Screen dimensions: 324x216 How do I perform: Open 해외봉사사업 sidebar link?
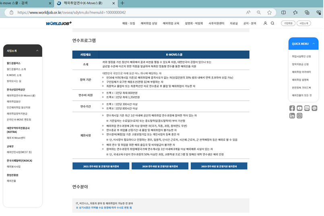(x=13, y=167)
